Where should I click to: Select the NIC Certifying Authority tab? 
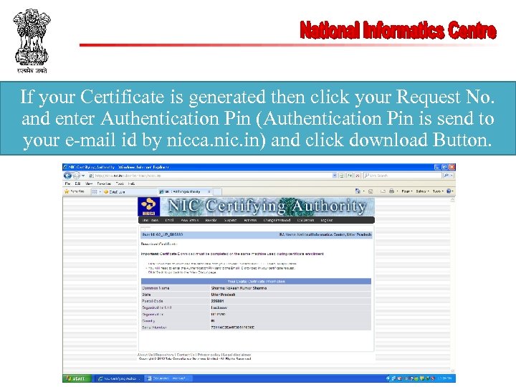tap(185, 191)
